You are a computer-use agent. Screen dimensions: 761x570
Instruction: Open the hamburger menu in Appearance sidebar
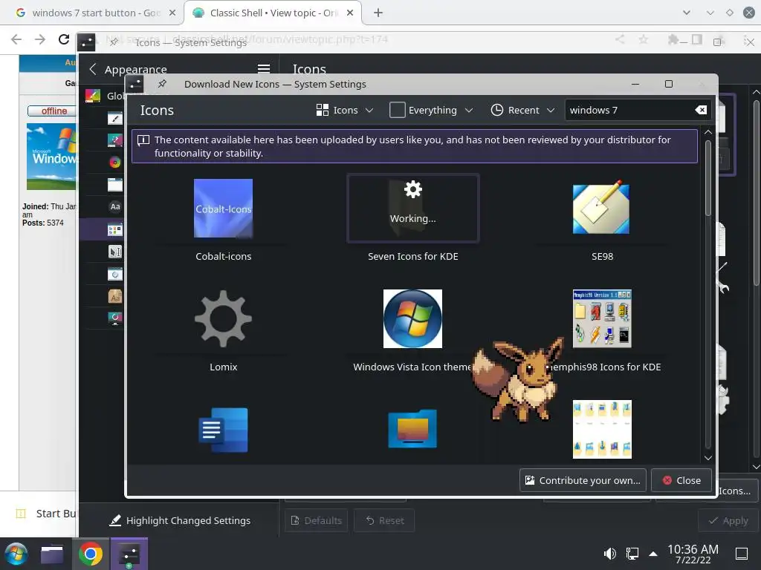point(264,69)
